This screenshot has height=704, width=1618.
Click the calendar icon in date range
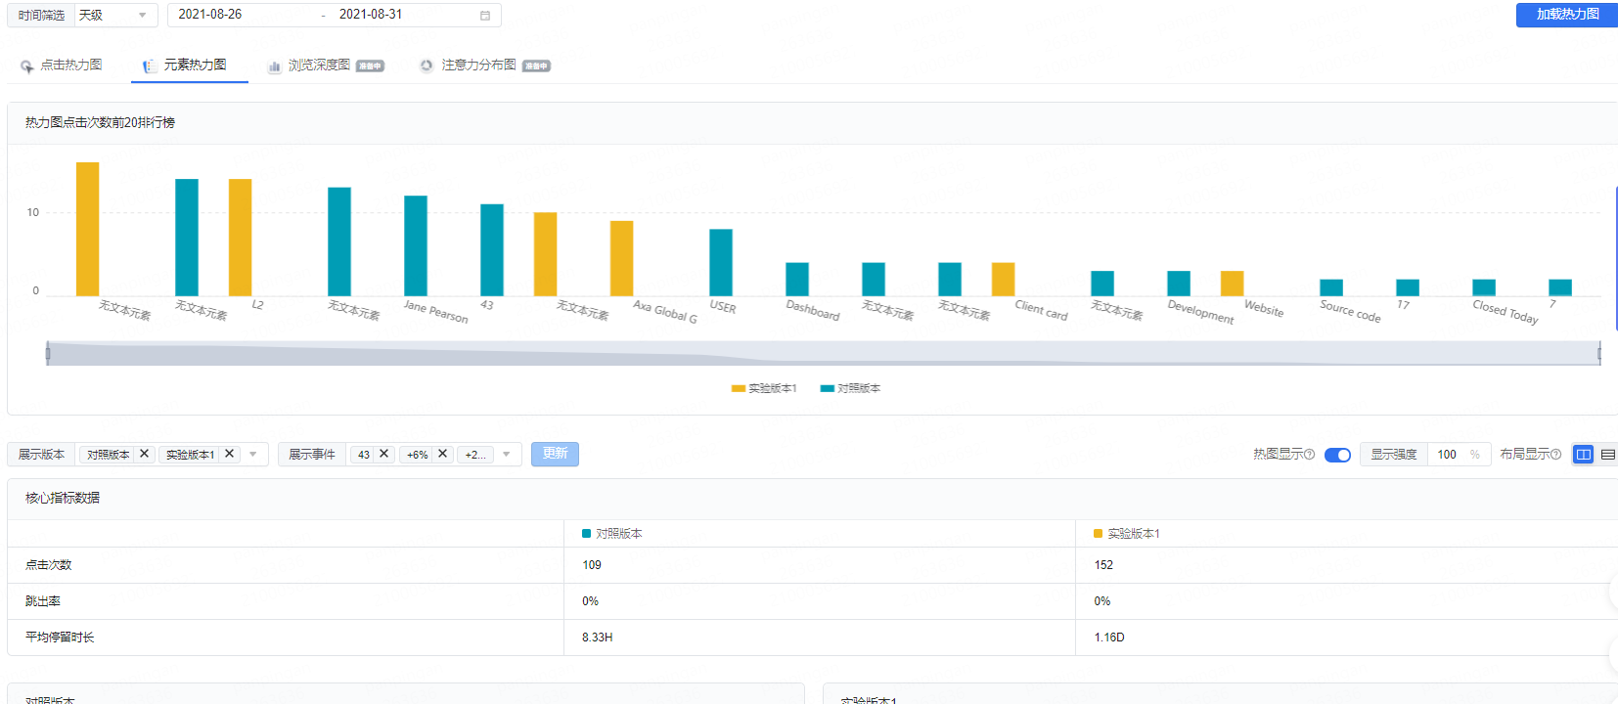coord(485,15)
